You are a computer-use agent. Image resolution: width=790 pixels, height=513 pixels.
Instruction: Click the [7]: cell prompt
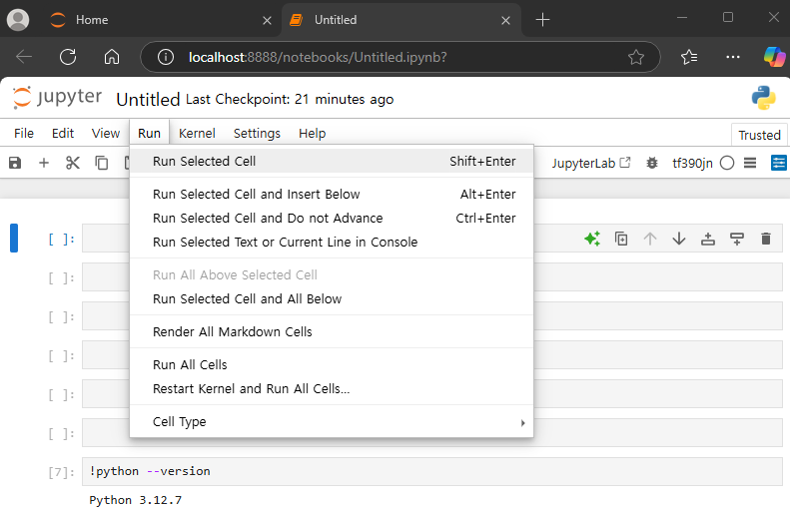62,472
